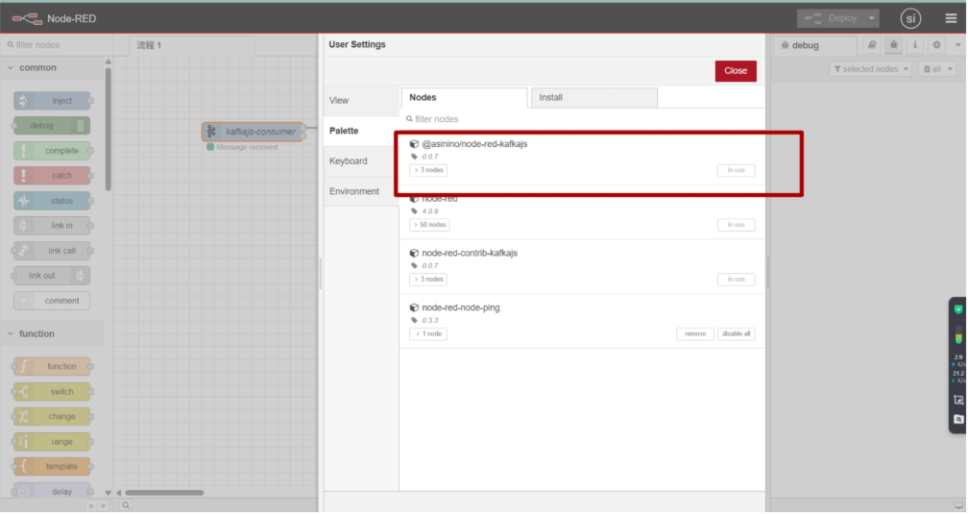Viewport: 968px width, 514px height.
Task: Expand 3 nodes list under @asinino/node-red-kafkajs
Action: (428, 170)
